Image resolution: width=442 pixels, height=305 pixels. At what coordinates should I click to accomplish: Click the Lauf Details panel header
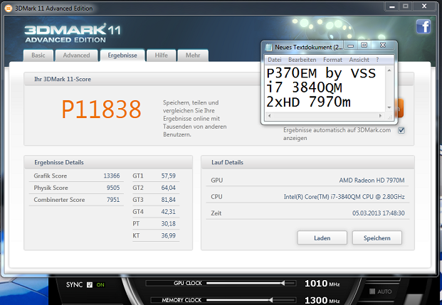307,163
